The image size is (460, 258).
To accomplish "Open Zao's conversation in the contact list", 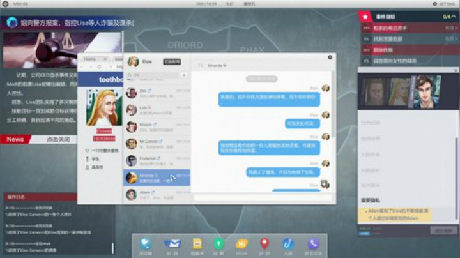I will [157, 93].
